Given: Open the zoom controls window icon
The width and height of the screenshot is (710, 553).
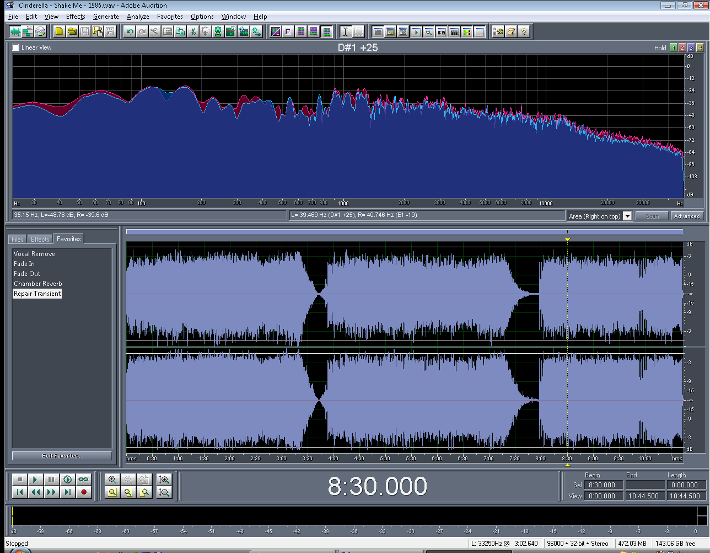Looking at the screenshot, I should click(x=429, y=31).
